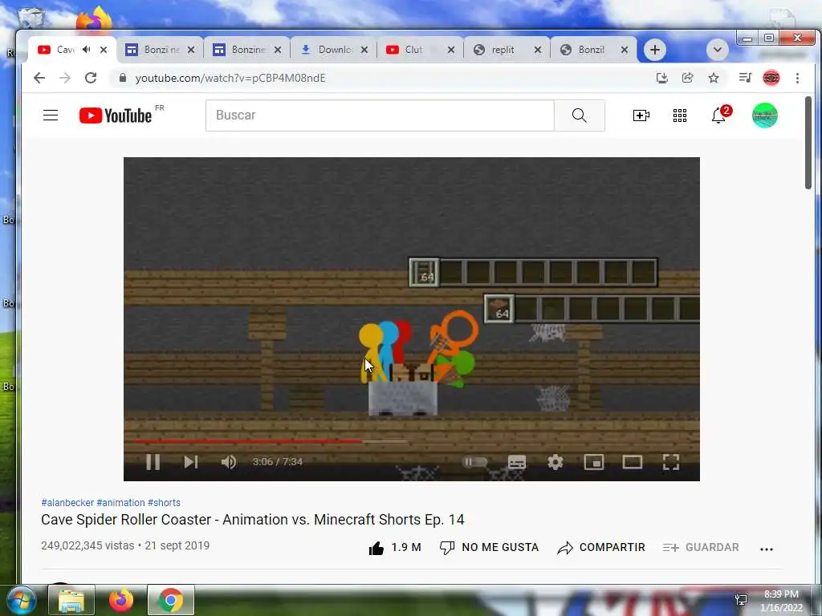Open the #animation hashtag link
The image size is (822, 616).
point(120,502)
